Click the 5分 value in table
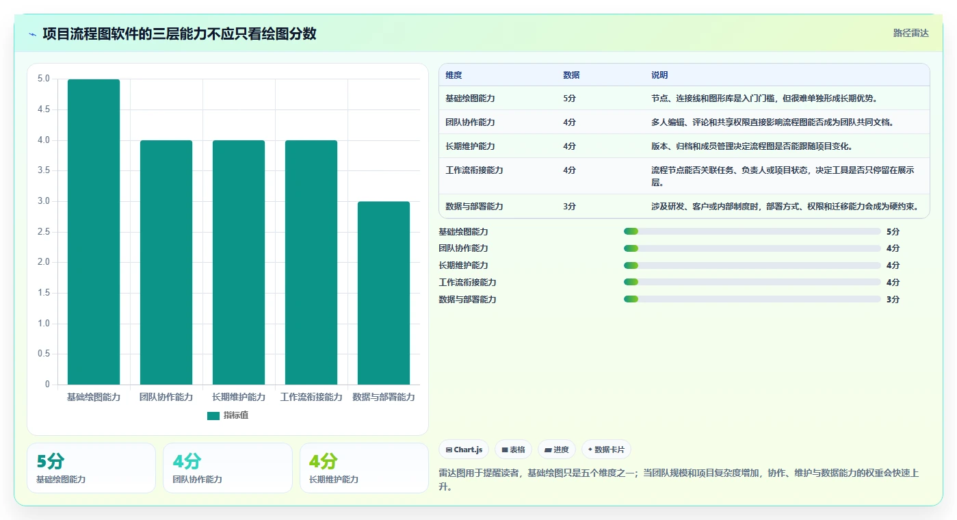The image size is (957, 520). (x=569, y=99)
